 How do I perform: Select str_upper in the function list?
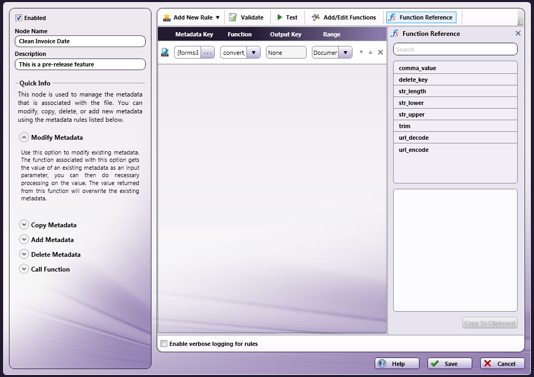click(x=455, y=114)
